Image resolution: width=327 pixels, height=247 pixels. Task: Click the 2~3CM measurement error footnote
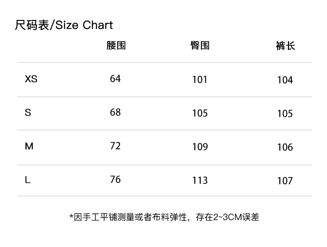pos(164,217)
